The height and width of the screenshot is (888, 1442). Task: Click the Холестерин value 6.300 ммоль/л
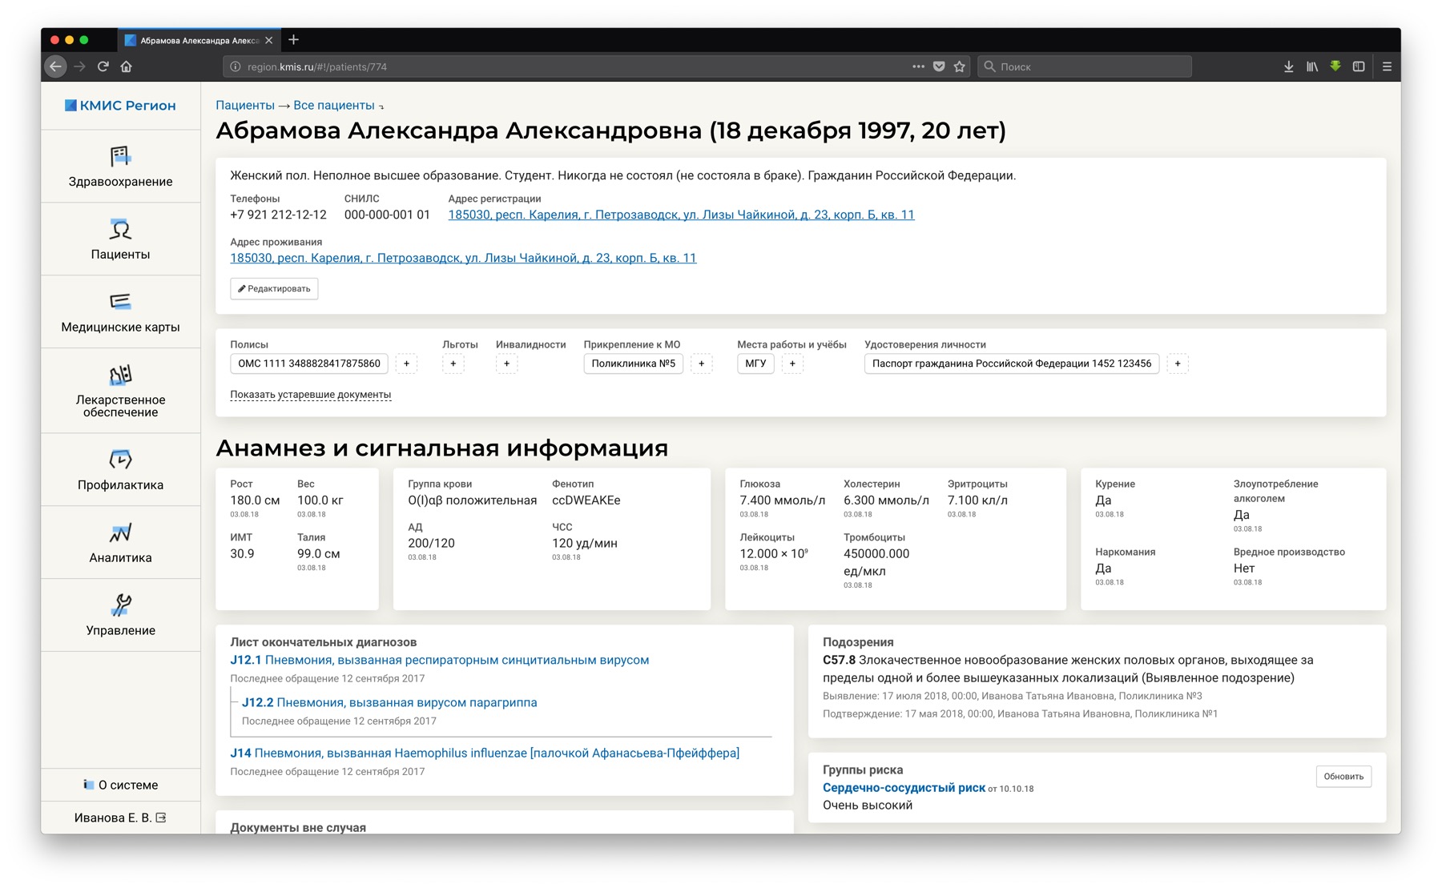click(886, 500)
